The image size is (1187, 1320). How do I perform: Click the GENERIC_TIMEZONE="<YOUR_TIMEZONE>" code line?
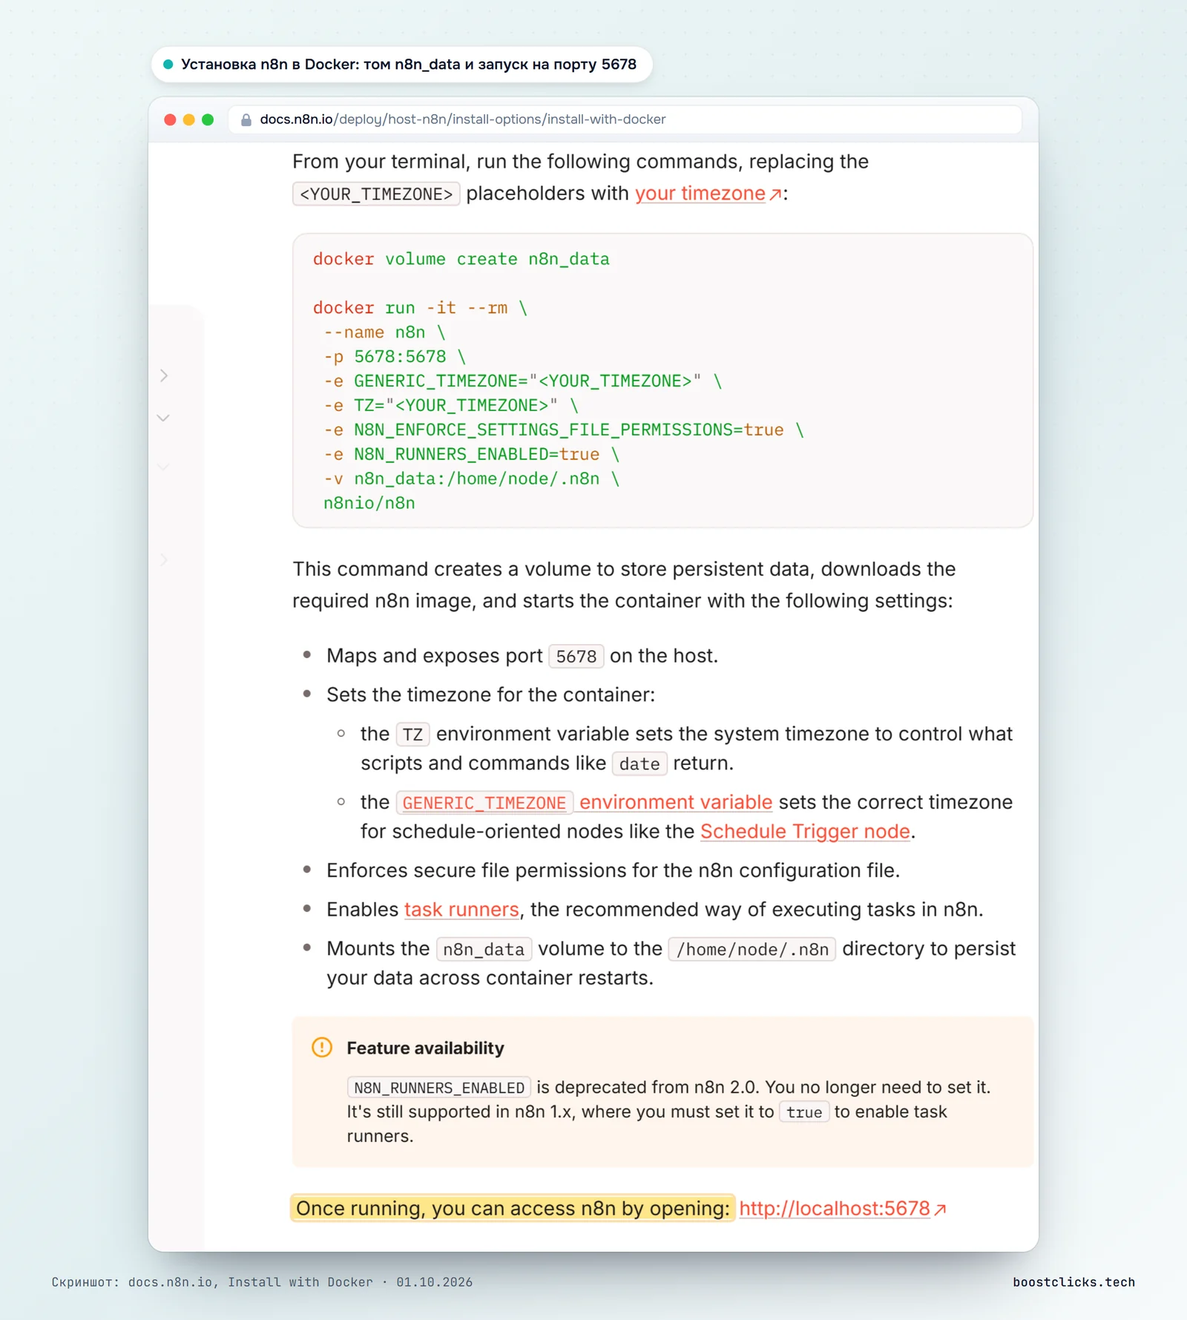522,381
